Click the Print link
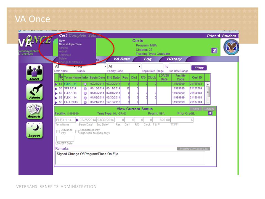The image size is (265, 199). pyautogui.click(x=211, y=36)
